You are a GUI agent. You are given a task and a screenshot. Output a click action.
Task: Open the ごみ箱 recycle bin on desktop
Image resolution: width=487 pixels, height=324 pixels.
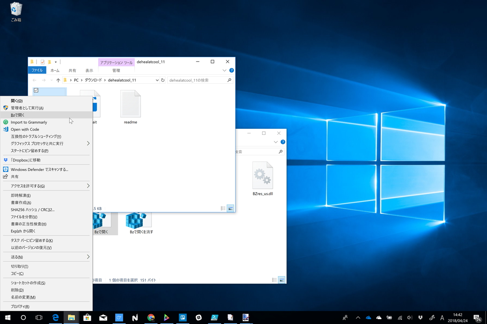tap(16, 12)
